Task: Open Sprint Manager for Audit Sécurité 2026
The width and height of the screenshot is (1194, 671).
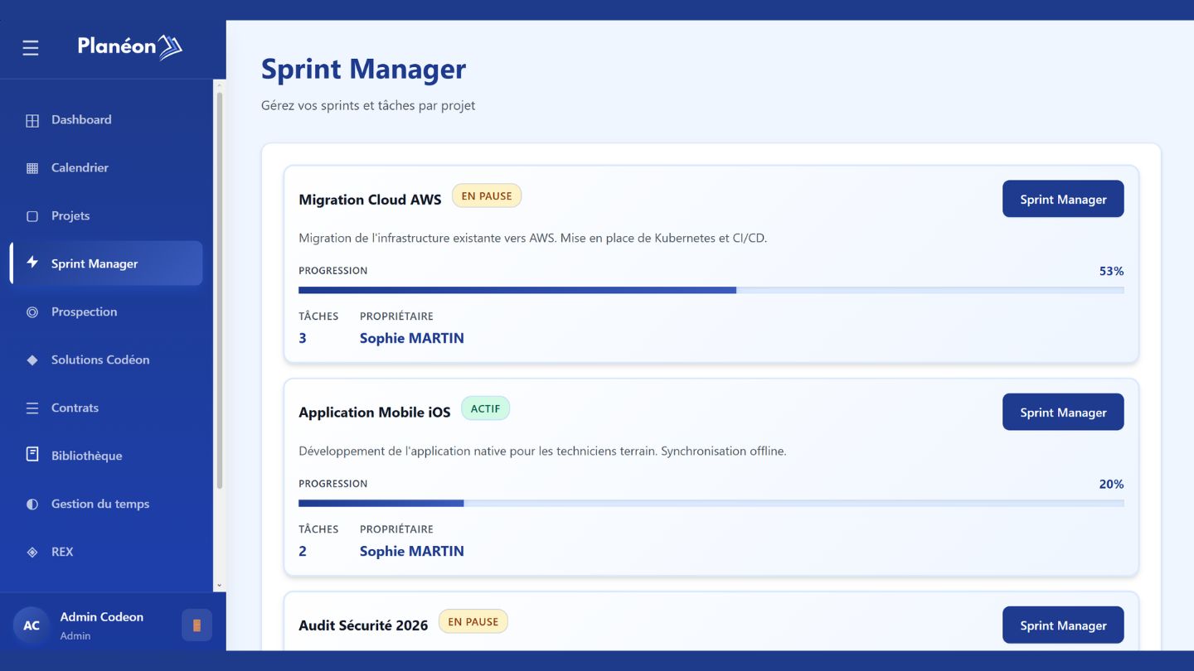Action: coord(1063,625)
